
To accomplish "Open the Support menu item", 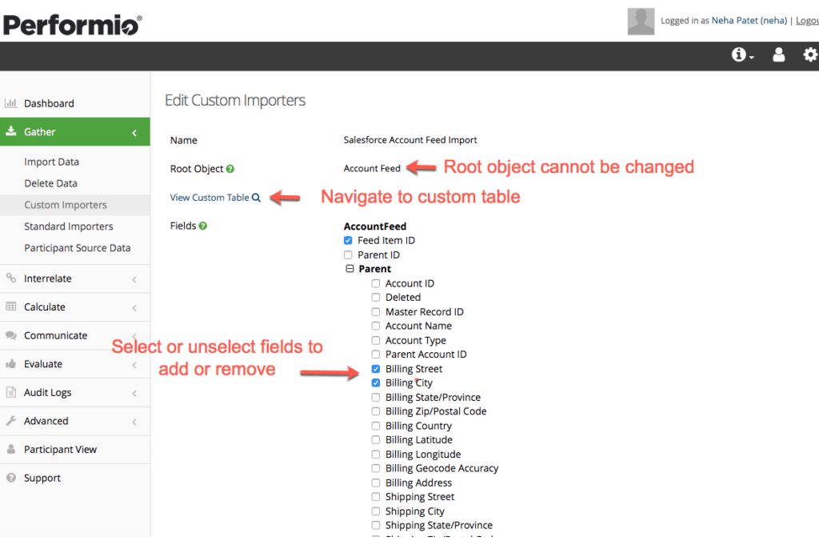I will 75,478.
